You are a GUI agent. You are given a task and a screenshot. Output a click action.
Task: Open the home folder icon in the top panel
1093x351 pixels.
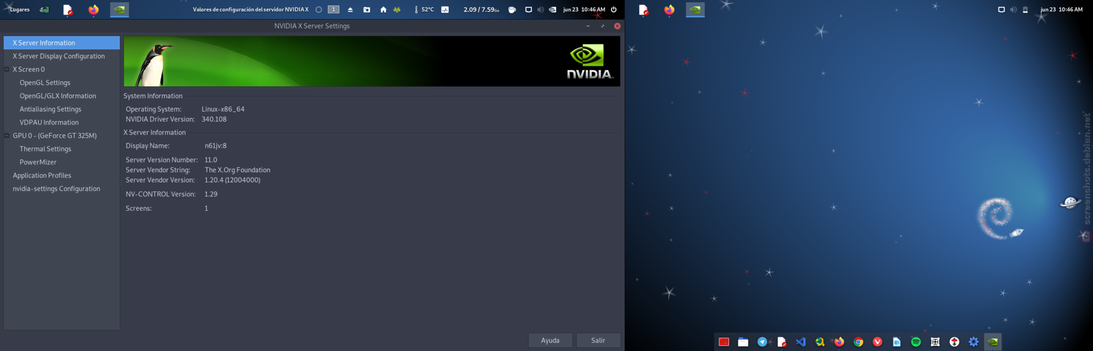pyautogui.click(x=383, y=9)
